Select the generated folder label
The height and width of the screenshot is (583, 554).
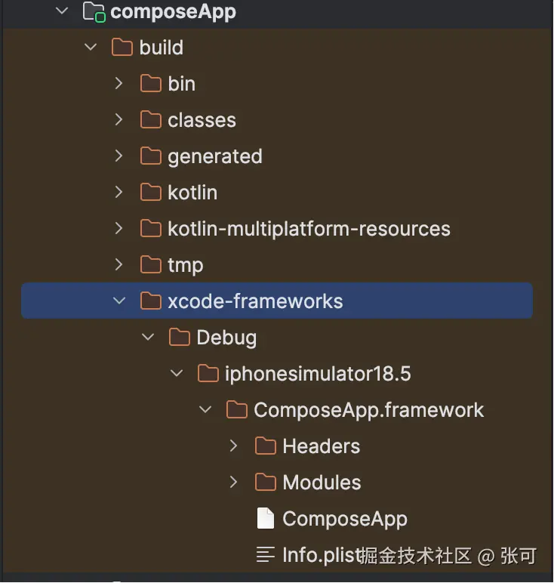[215, 156]
